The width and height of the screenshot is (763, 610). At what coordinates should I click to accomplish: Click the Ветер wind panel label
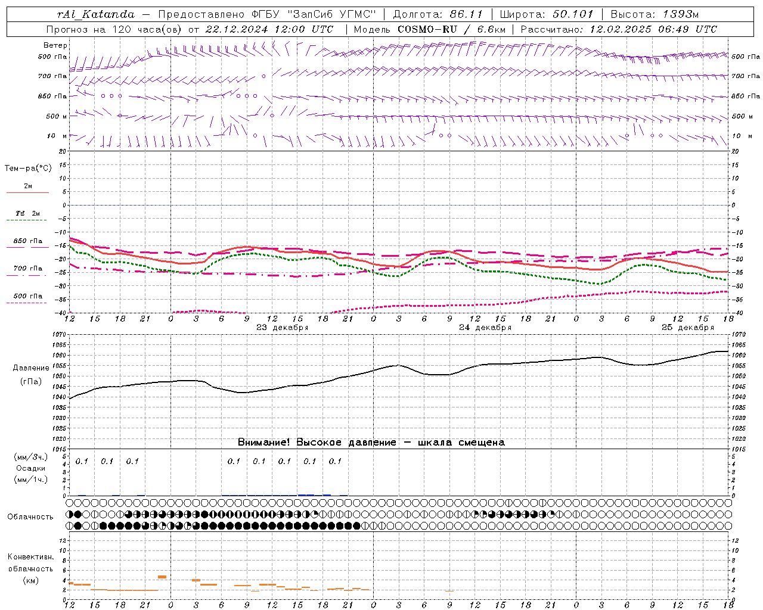tap(55, 45)
